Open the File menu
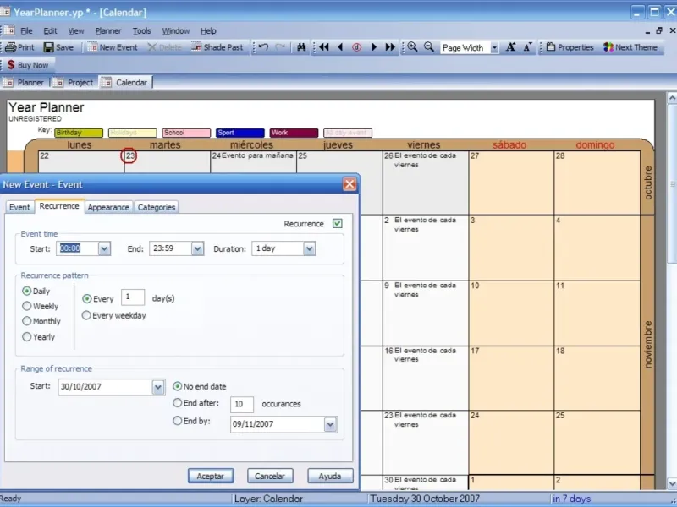677x507 pixels. 26,31
